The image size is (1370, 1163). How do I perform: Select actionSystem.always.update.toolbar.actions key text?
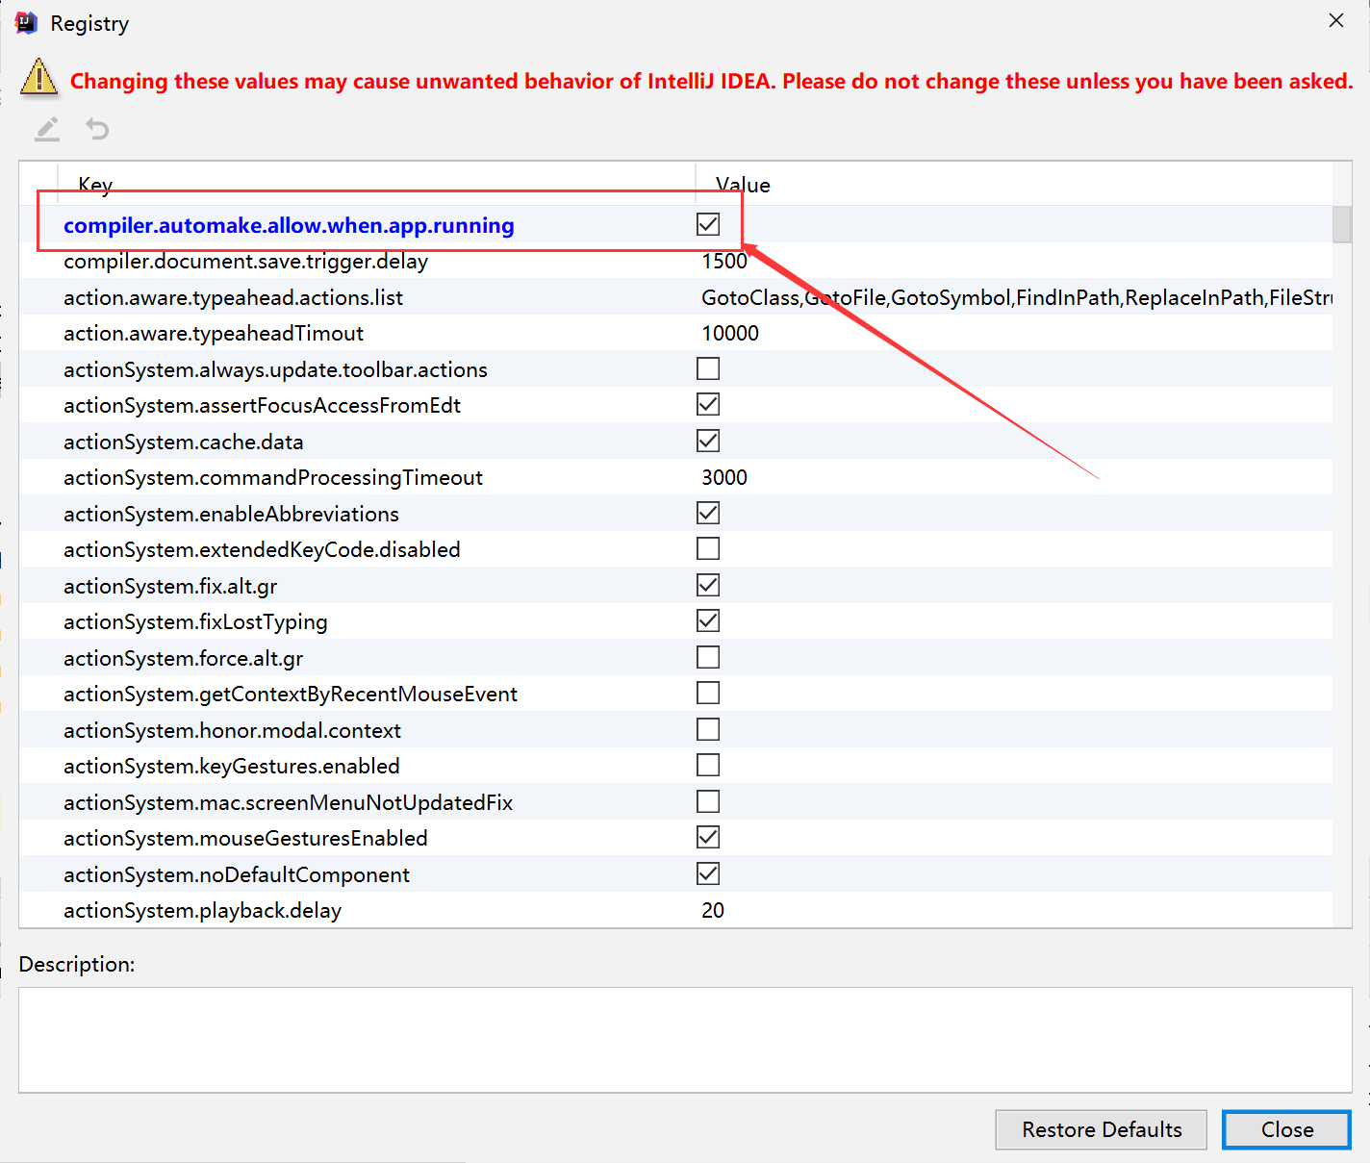(x=275, y=369)
